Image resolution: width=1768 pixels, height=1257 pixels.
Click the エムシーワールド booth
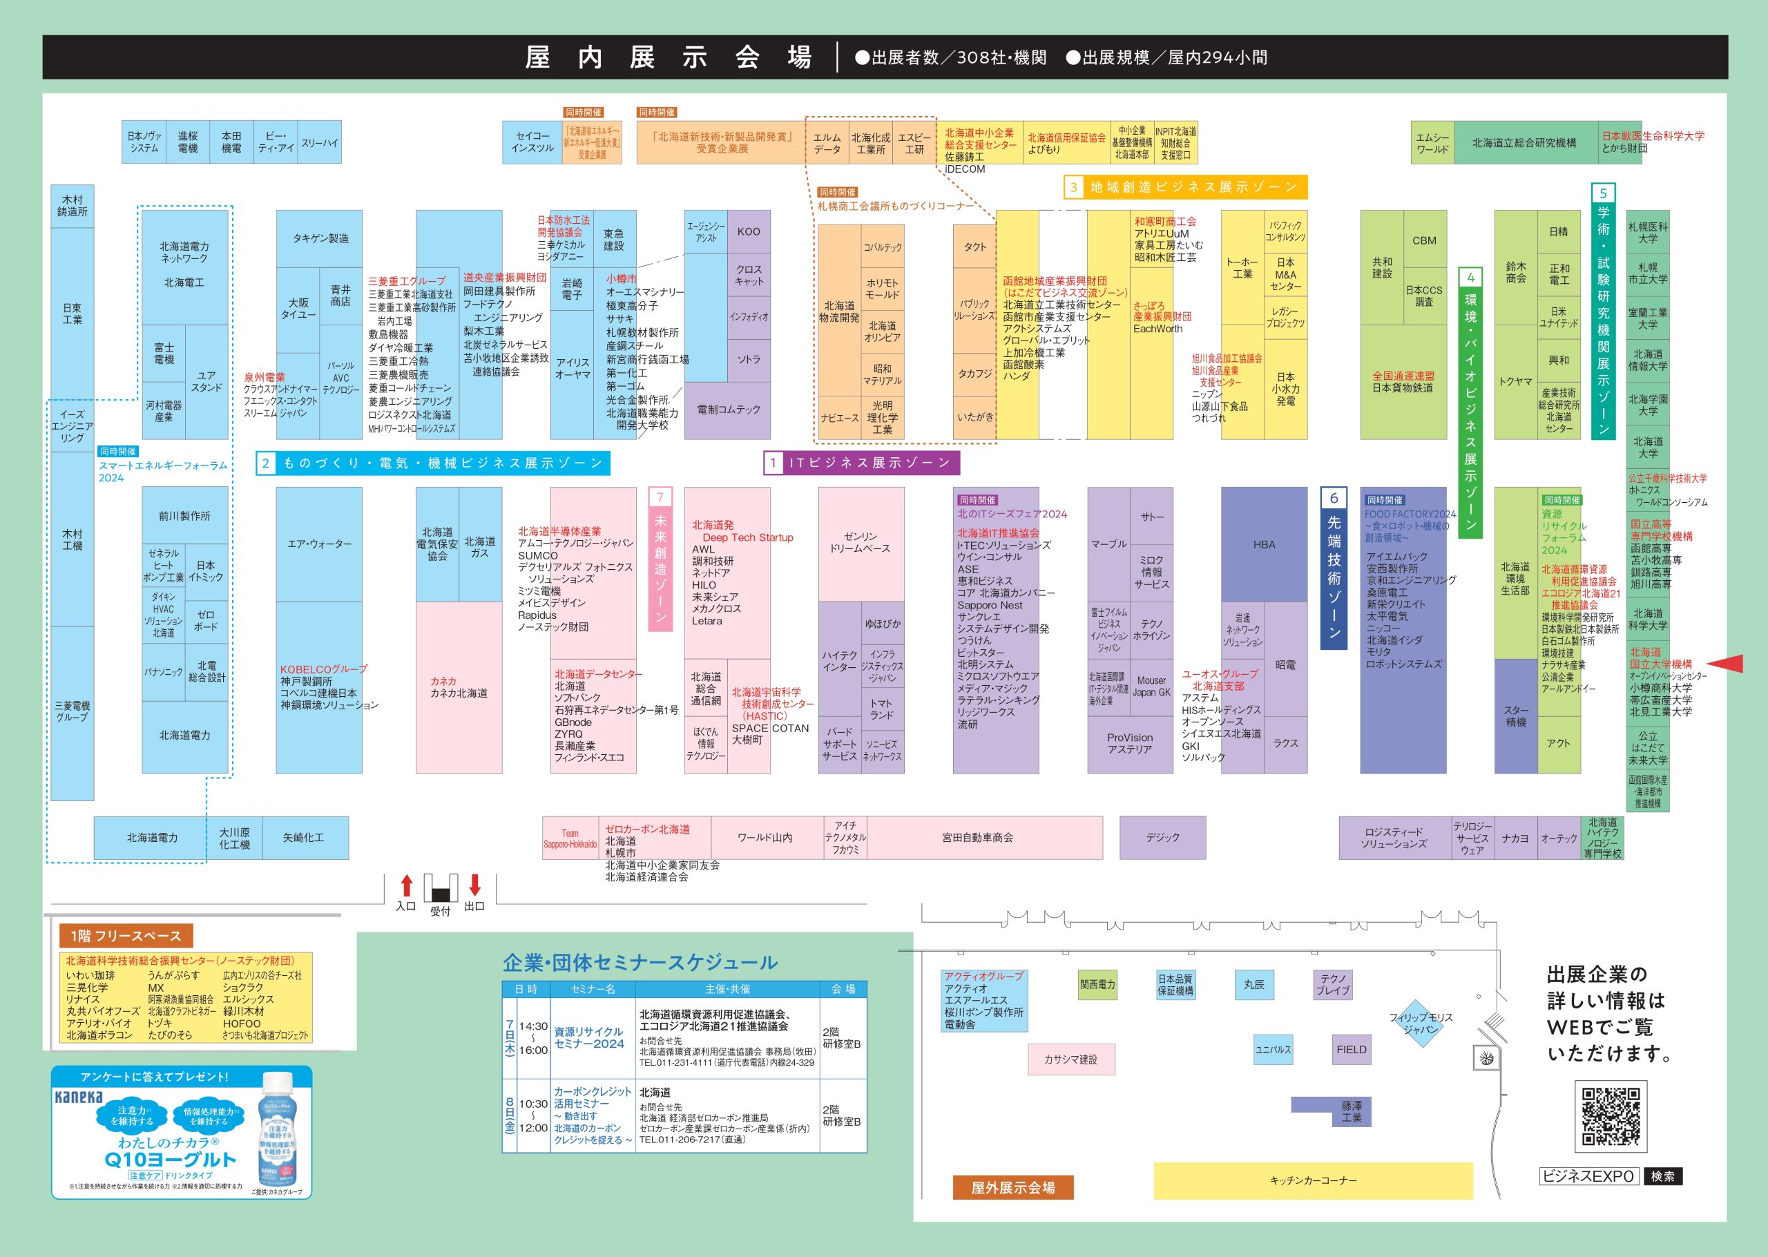tap(1432, 142)
